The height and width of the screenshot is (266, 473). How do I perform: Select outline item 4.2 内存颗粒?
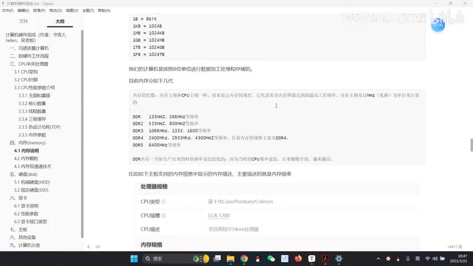(x=26, y=158)
